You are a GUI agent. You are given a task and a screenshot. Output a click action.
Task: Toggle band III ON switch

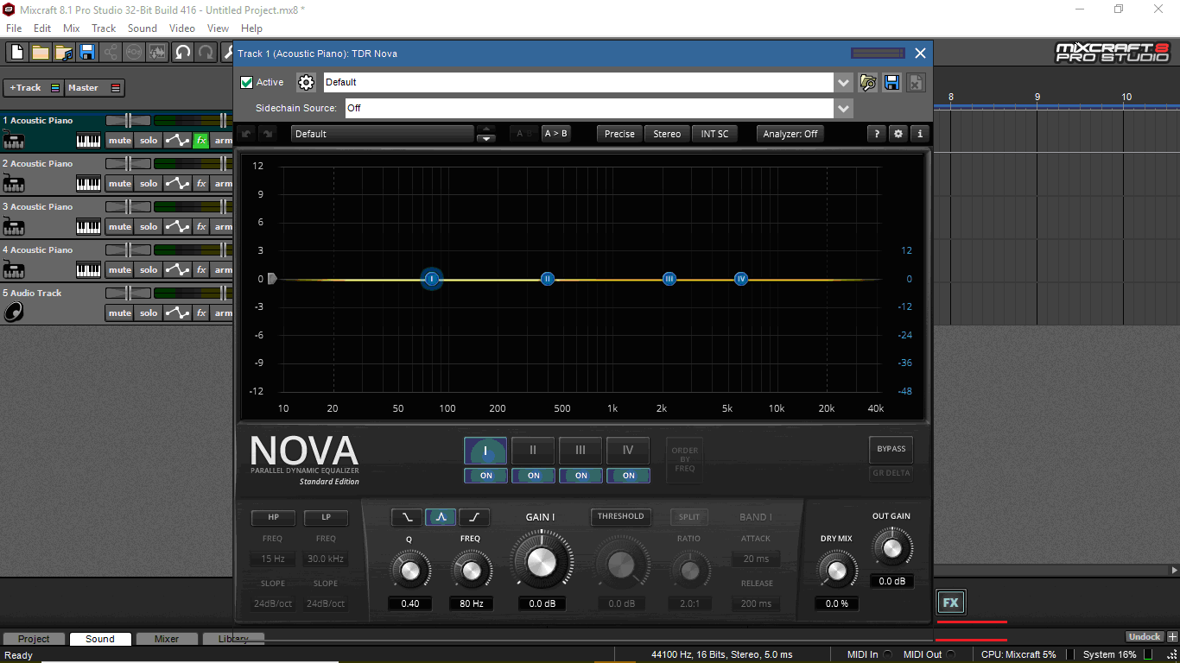click(x=580, y=476)
